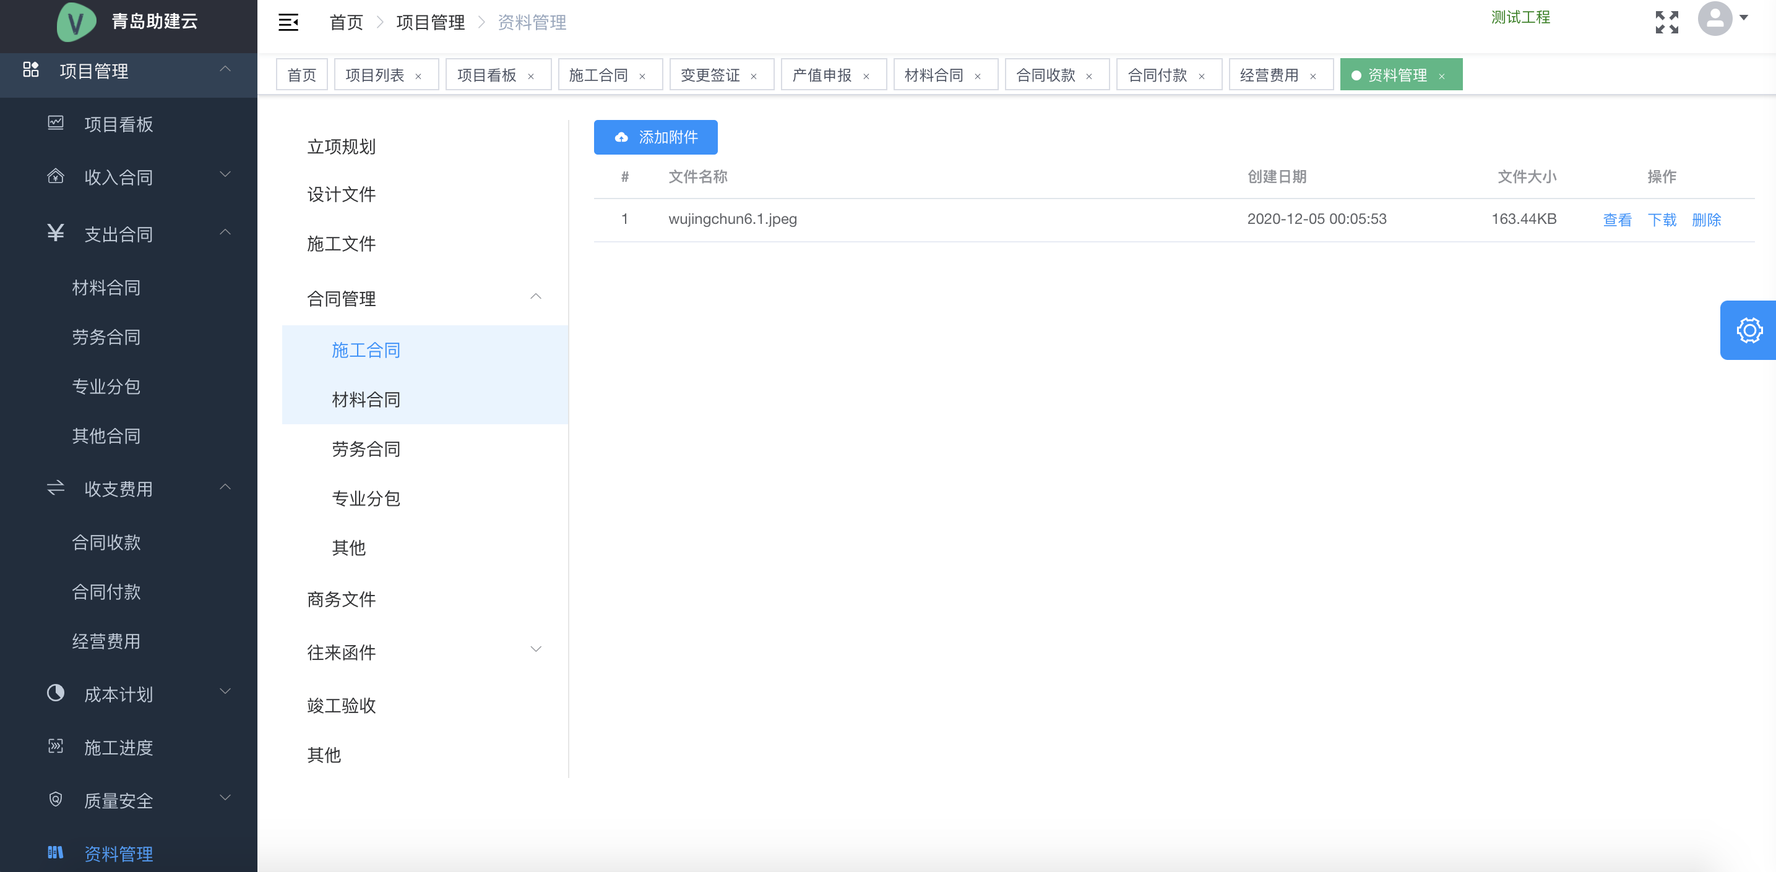
Task: Click the 添加附件 upload button
Action: 655,137
